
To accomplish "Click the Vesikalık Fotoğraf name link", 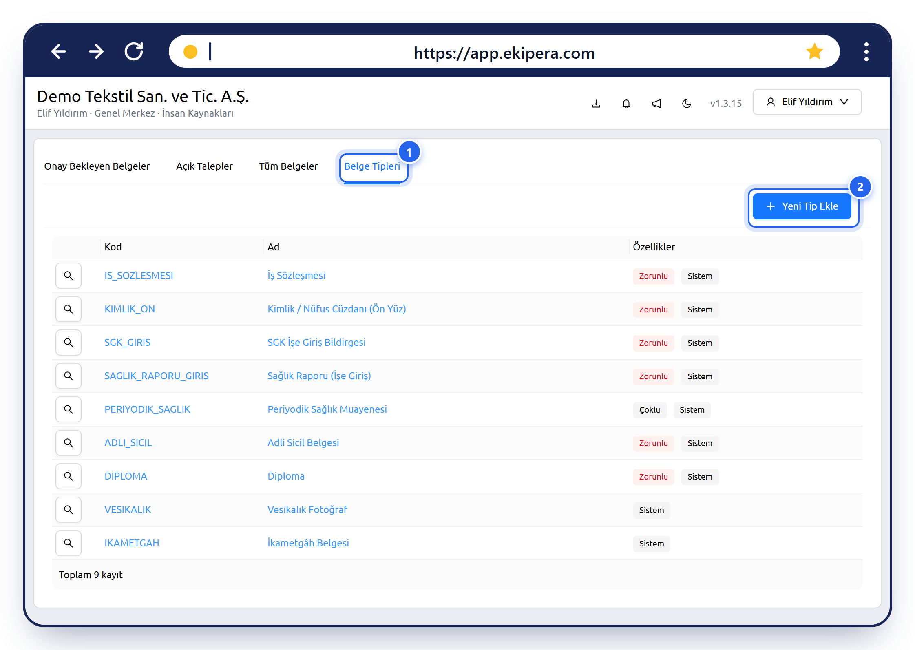I will (307, 510).
